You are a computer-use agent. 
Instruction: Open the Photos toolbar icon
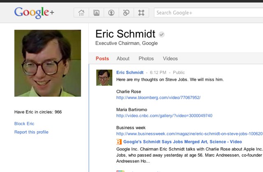pyautogui.click(x=96, y=13)
